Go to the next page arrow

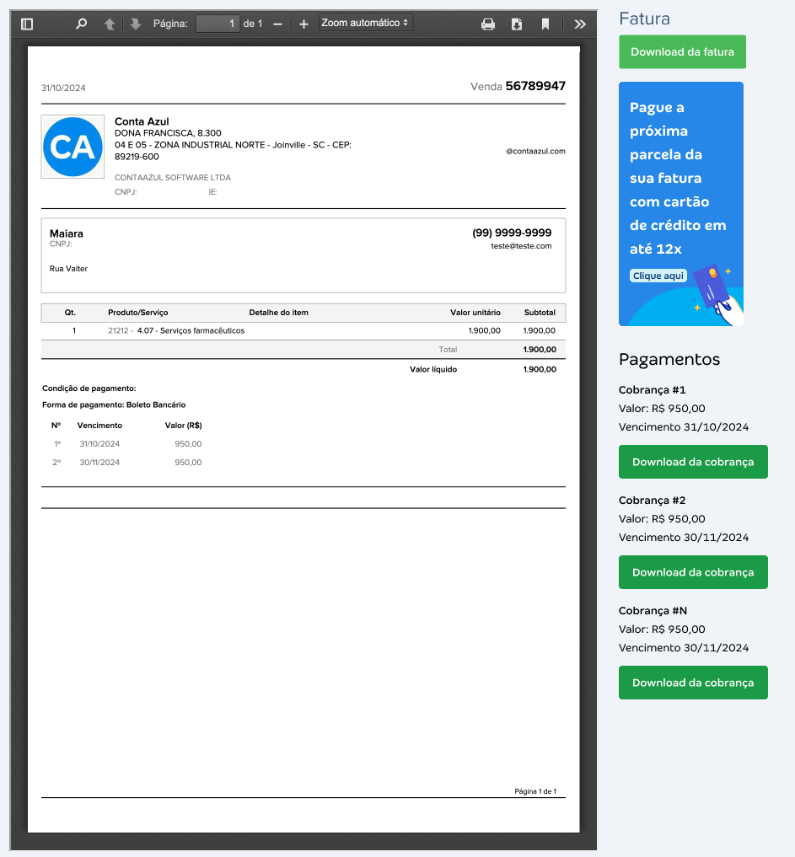coord(135,24)
